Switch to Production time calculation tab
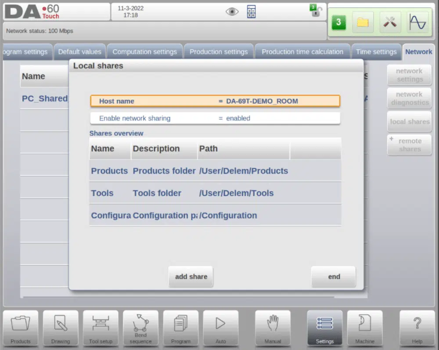The height and width of the screenshot is (350, 439). click(302, 52)
